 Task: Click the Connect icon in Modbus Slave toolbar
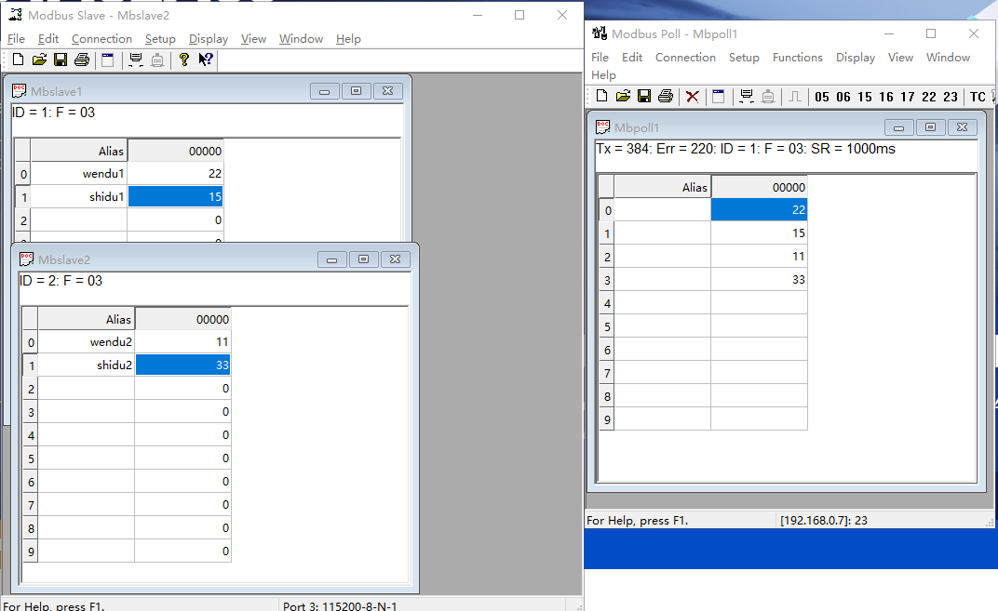(x=136, y=60)
